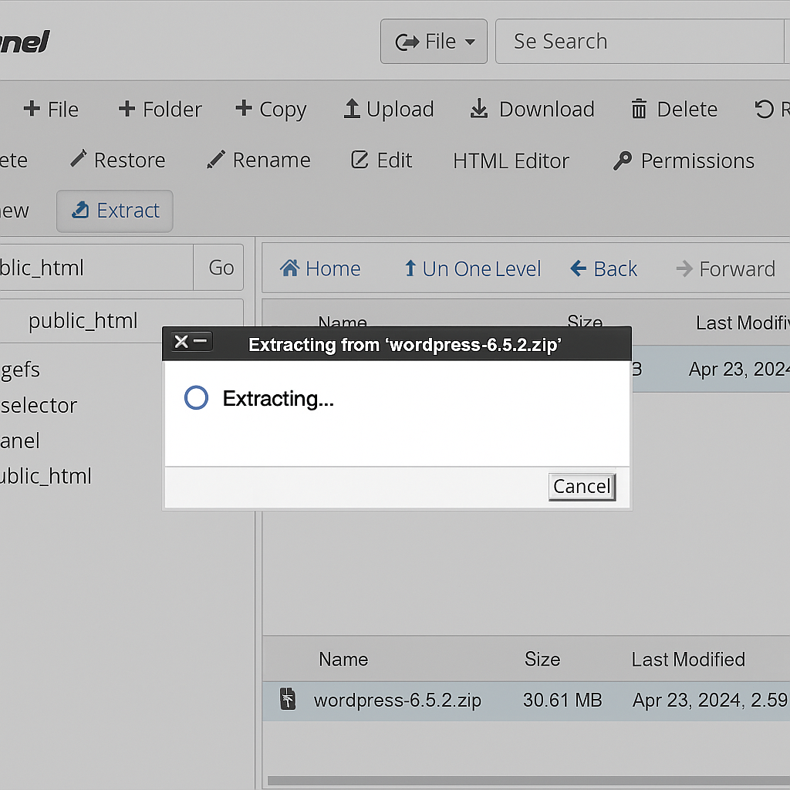Select the bottom ublic_html tree folder
790x790 pixels.
pyautogui.click(x=46, y=476)
